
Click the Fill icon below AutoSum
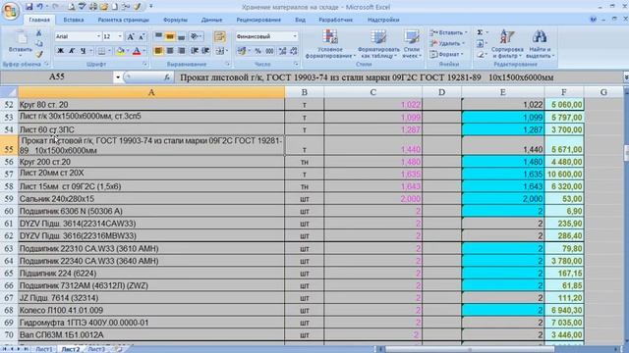pyautogui.click(x=480, y=43)
